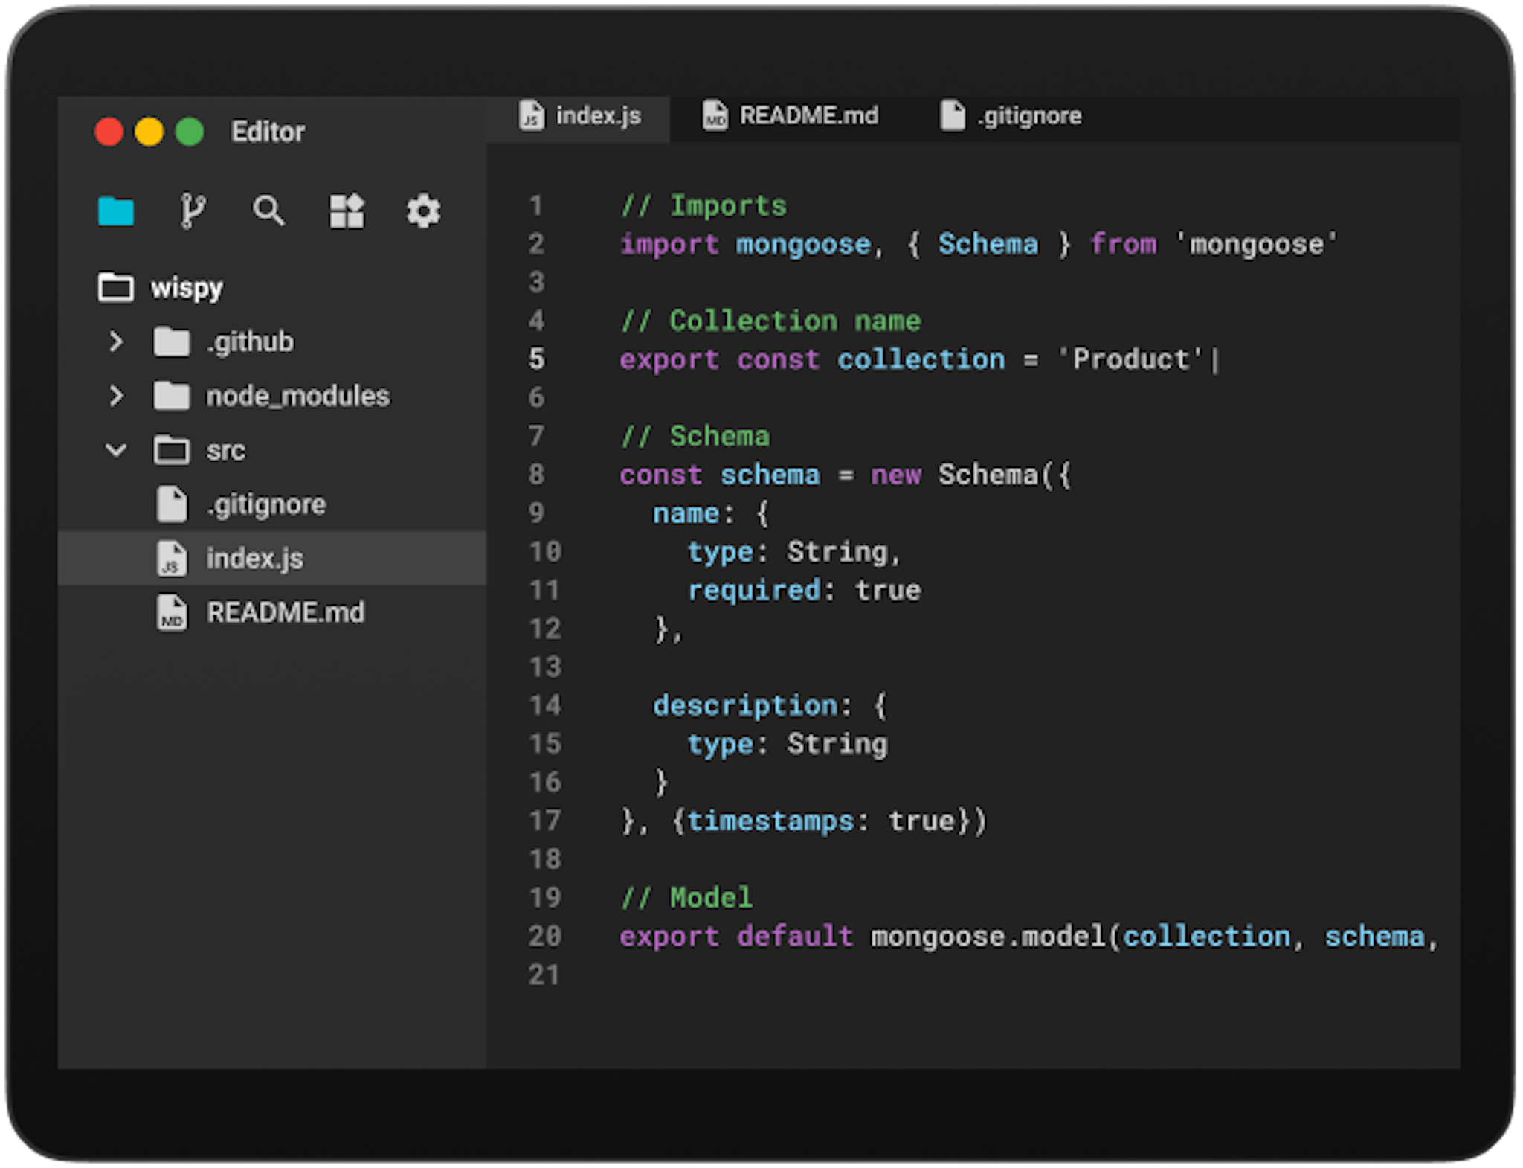The image size is (1523, 1168).
Task: Select node_modules folder name in tree
Action: coord(297,396)
